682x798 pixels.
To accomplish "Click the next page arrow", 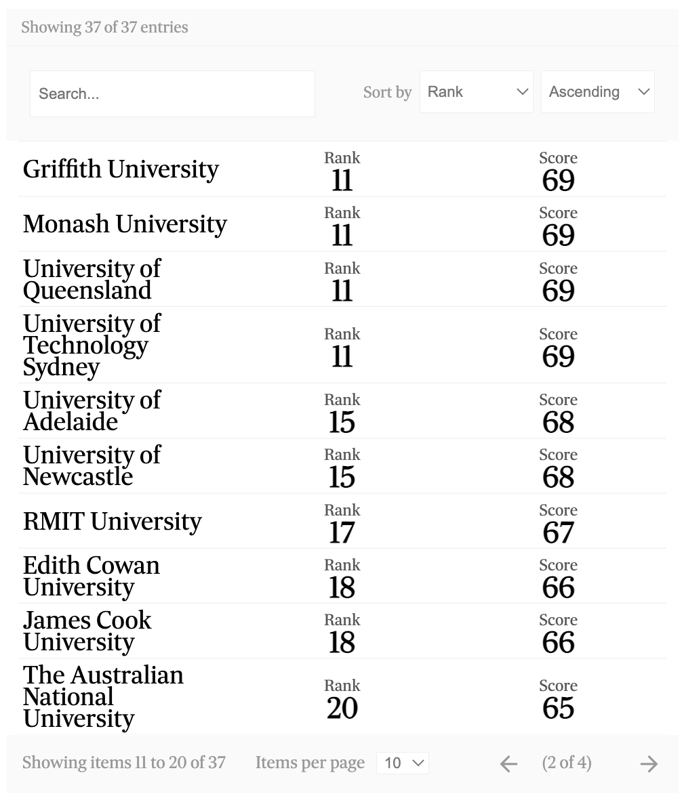I will (x=649, y=764).
